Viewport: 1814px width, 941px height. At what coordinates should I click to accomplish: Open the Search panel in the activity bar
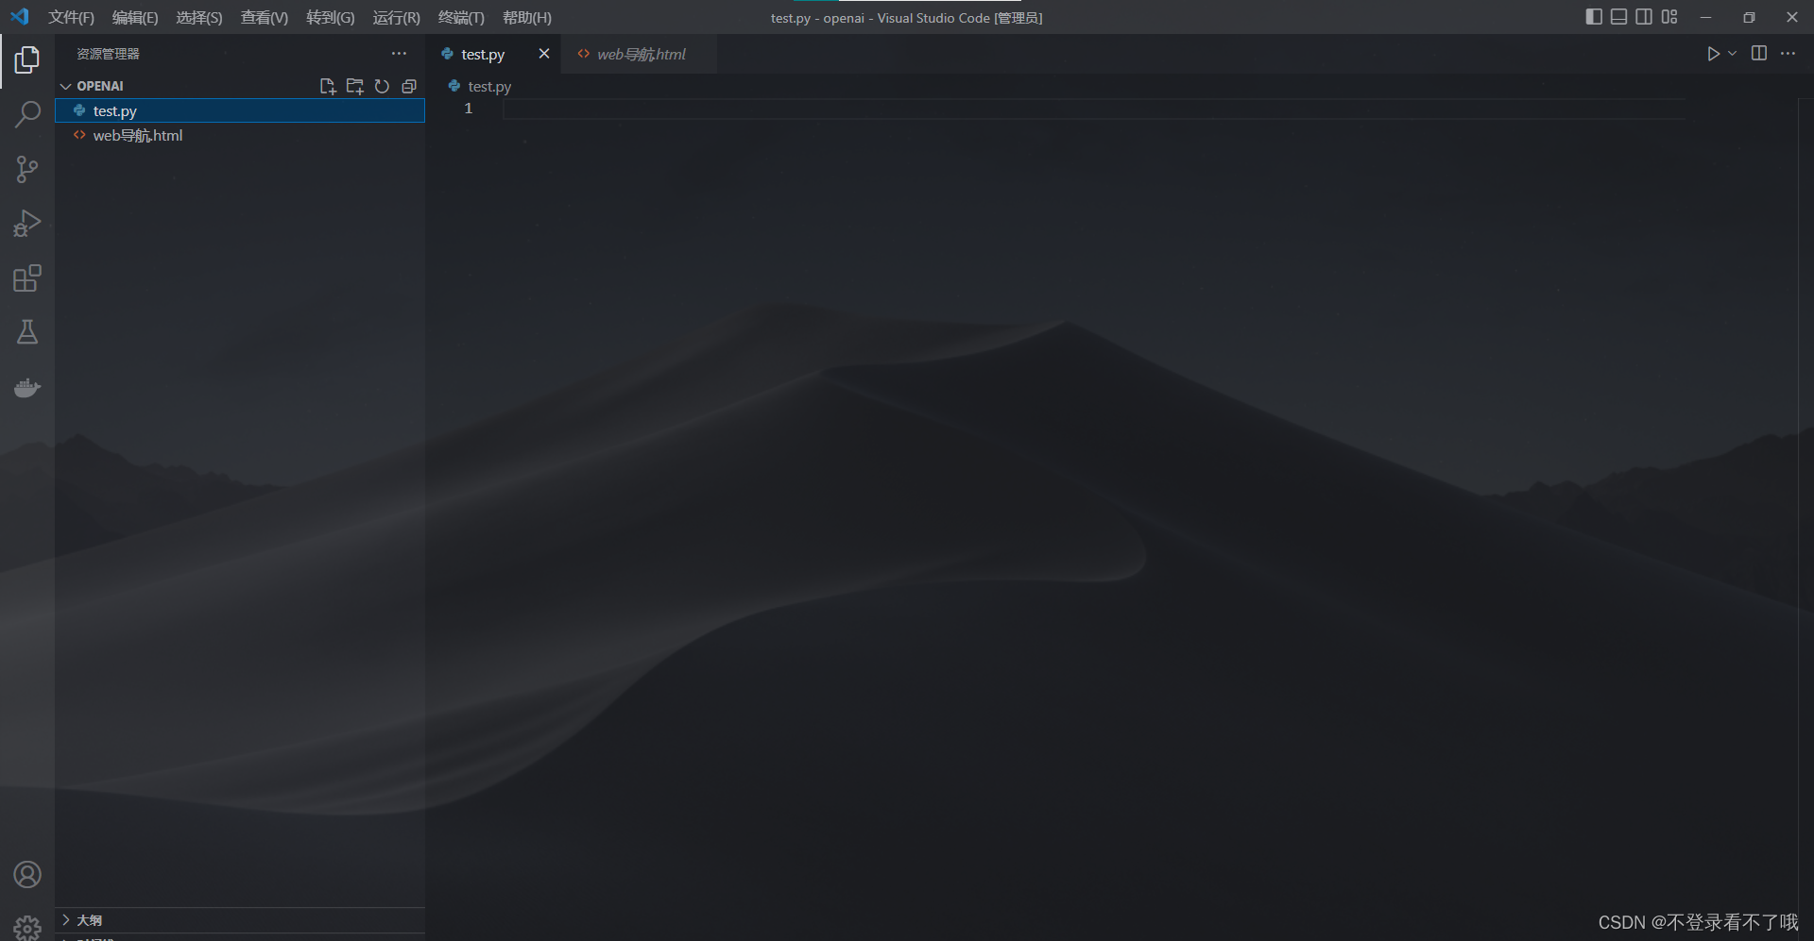pos(27,113)
